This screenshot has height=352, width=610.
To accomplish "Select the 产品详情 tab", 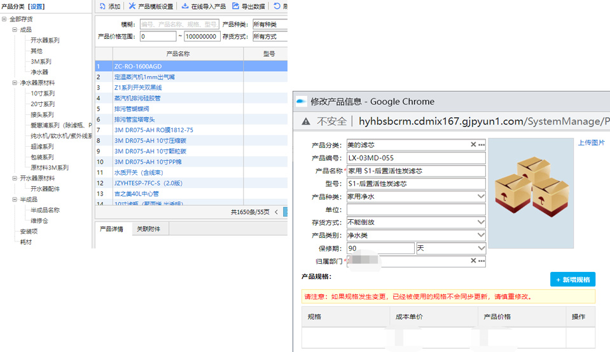I will [x=111, y=229].
